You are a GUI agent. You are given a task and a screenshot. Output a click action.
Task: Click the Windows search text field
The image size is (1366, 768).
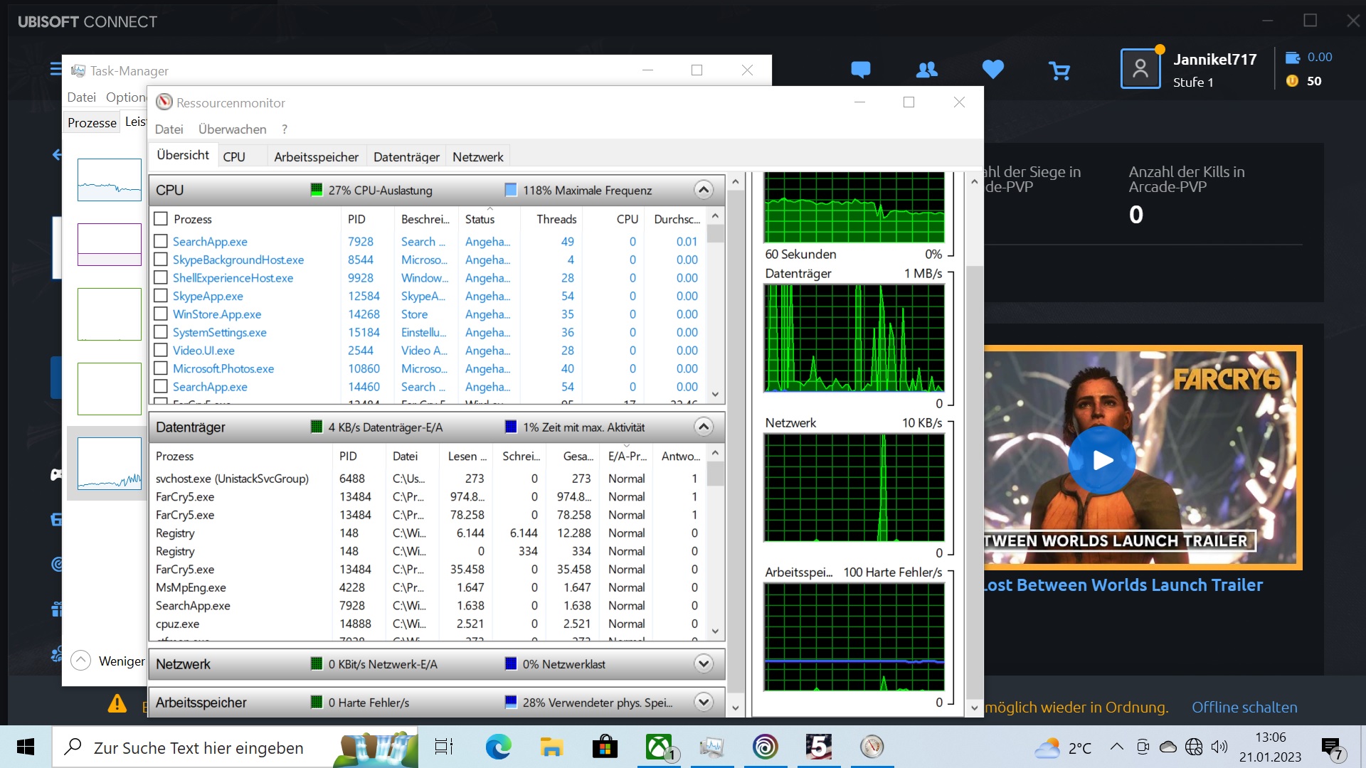[199, 748]
